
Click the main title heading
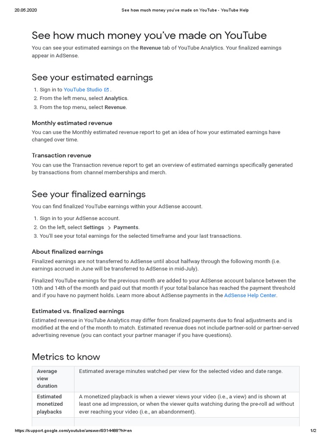click(149, 35)
